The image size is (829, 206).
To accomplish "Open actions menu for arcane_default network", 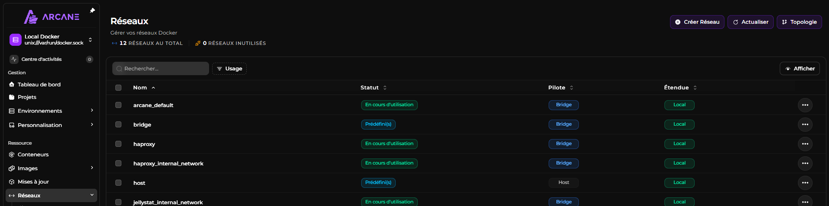I will coord(805,105).
